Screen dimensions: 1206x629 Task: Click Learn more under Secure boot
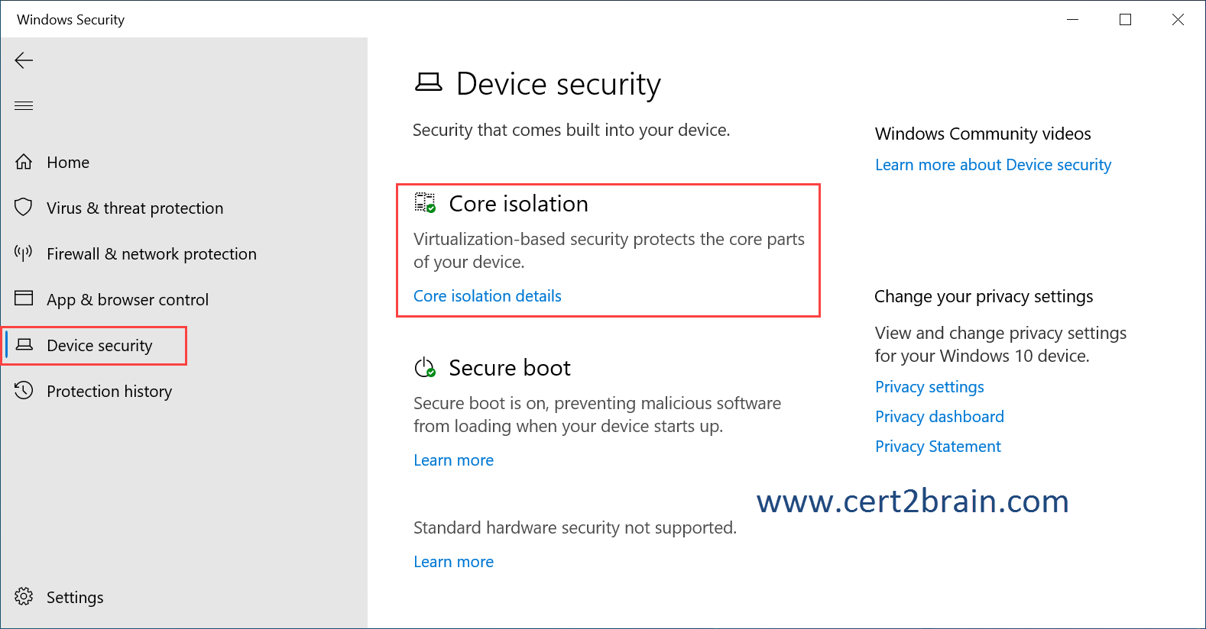(x=453, y=460)
